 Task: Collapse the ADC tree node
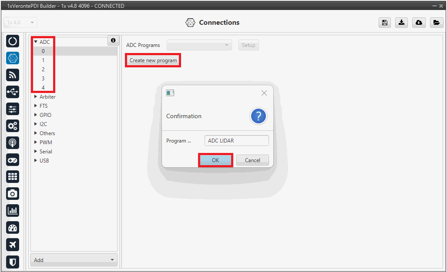[x=36, y=42]
